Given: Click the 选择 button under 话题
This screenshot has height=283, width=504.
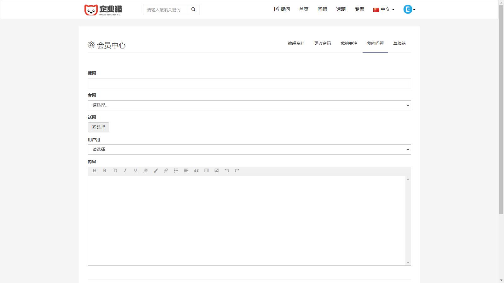Looking at the screenshot, I should tap(98, 127).
